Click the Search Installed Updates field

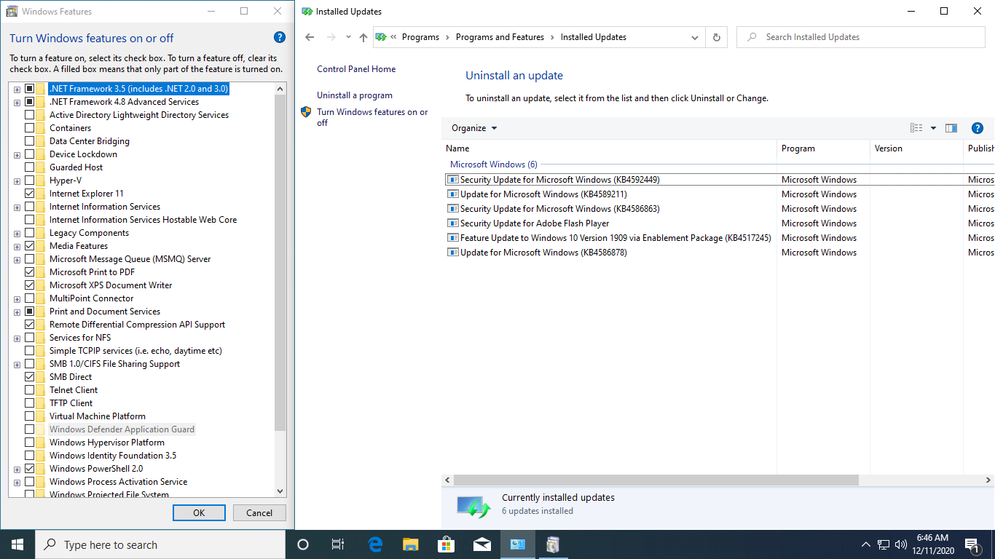861,37
